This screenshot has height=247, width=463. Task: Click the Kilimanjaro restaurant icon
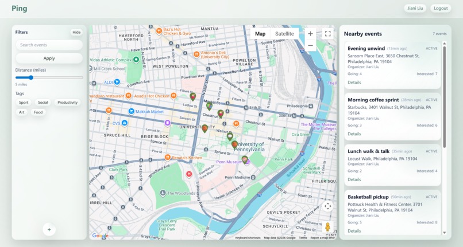pos(128,96)
